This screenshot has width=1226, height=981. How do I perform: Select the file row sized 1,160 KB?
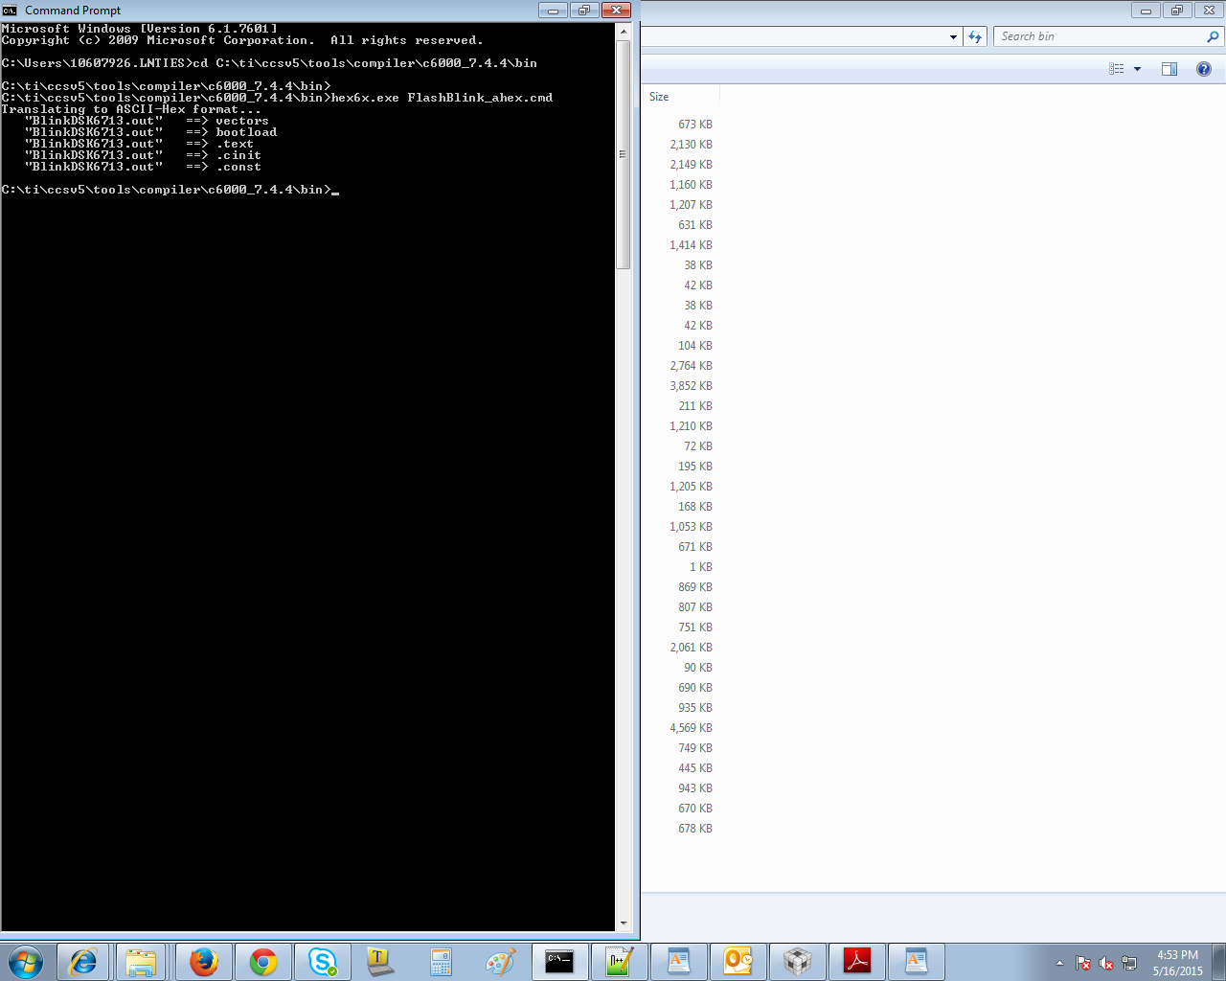point(691,185)
